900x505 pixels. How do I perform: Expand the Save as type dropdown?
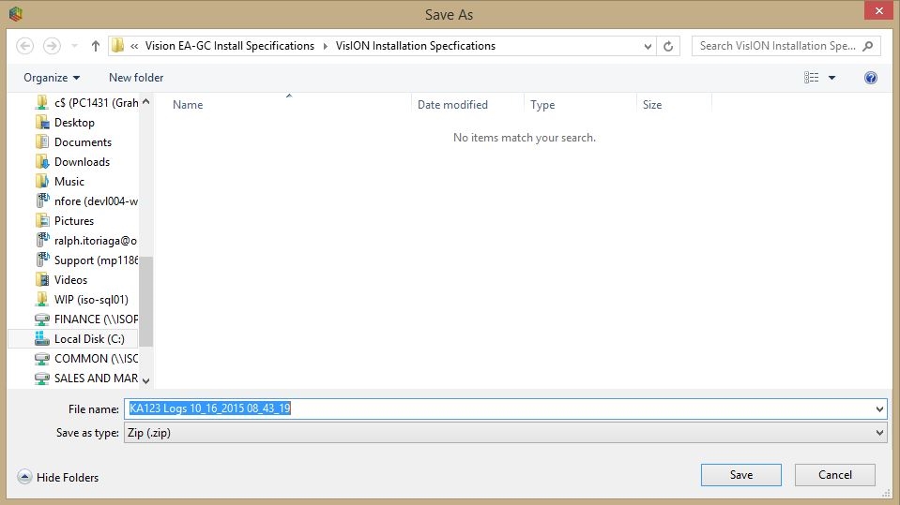(x=878, y=433)
